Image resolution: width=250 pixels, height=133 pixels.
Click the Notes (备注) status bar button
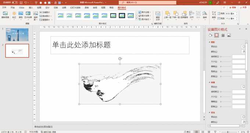point(187,132)
